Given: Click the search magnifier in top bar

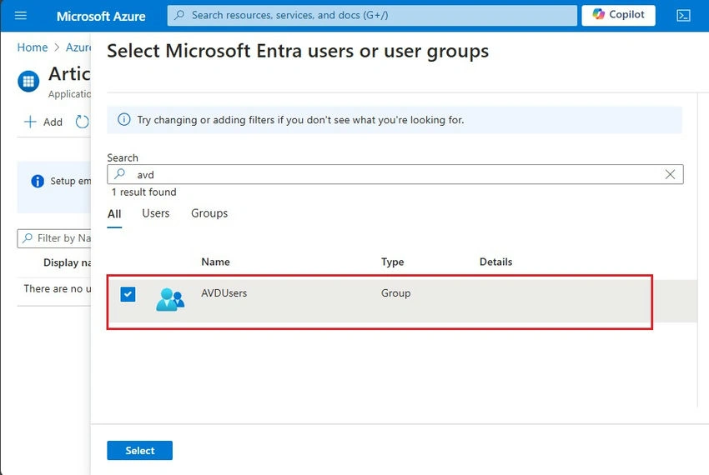Looking at the screenshot, I should pos(179,15).
